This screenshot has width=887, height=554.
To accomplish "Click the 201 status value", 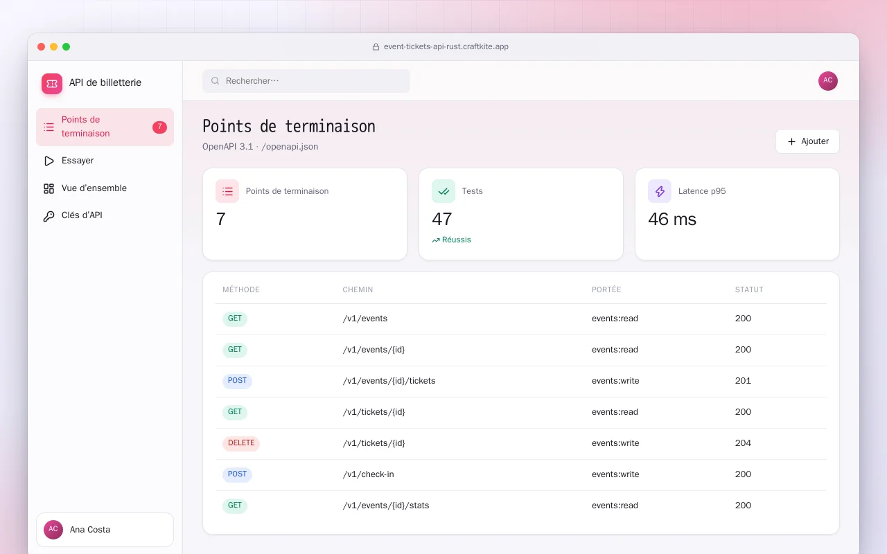I will point(743,381).
